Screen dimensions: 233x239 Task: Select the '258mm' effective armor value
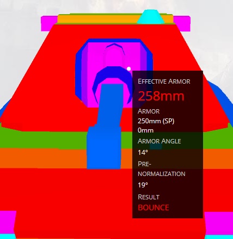click(x=161, y=96)
